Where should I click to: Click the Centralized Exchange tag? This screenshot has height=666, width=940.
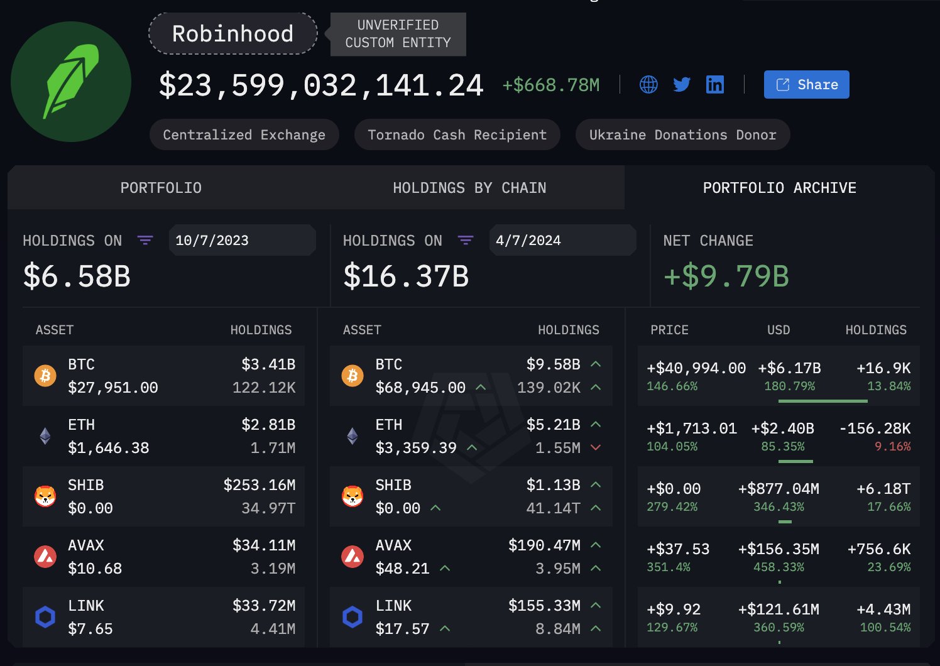pyautogui.click(x=244, y=134)
